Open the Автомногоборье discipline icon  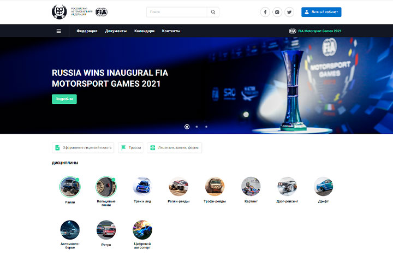(70, 230)
